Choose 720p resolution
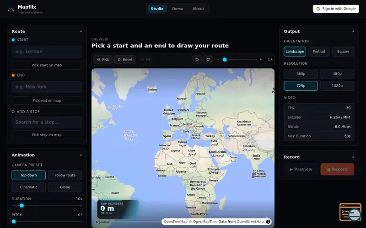 [x=301, y=86]
